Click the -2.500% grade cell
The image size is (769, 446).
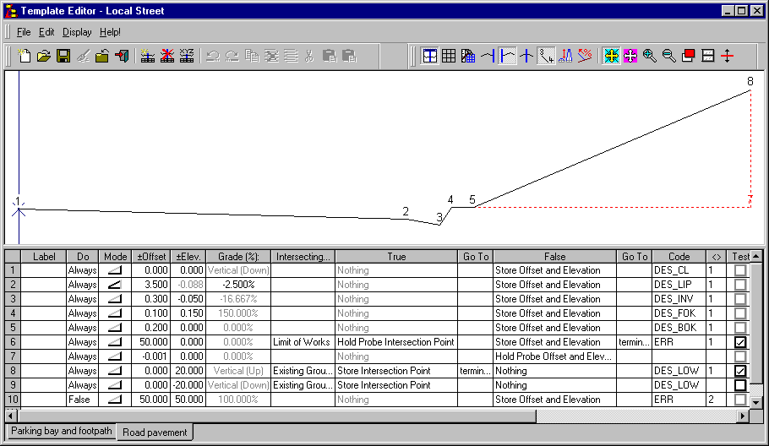click(x=237, y=285)
